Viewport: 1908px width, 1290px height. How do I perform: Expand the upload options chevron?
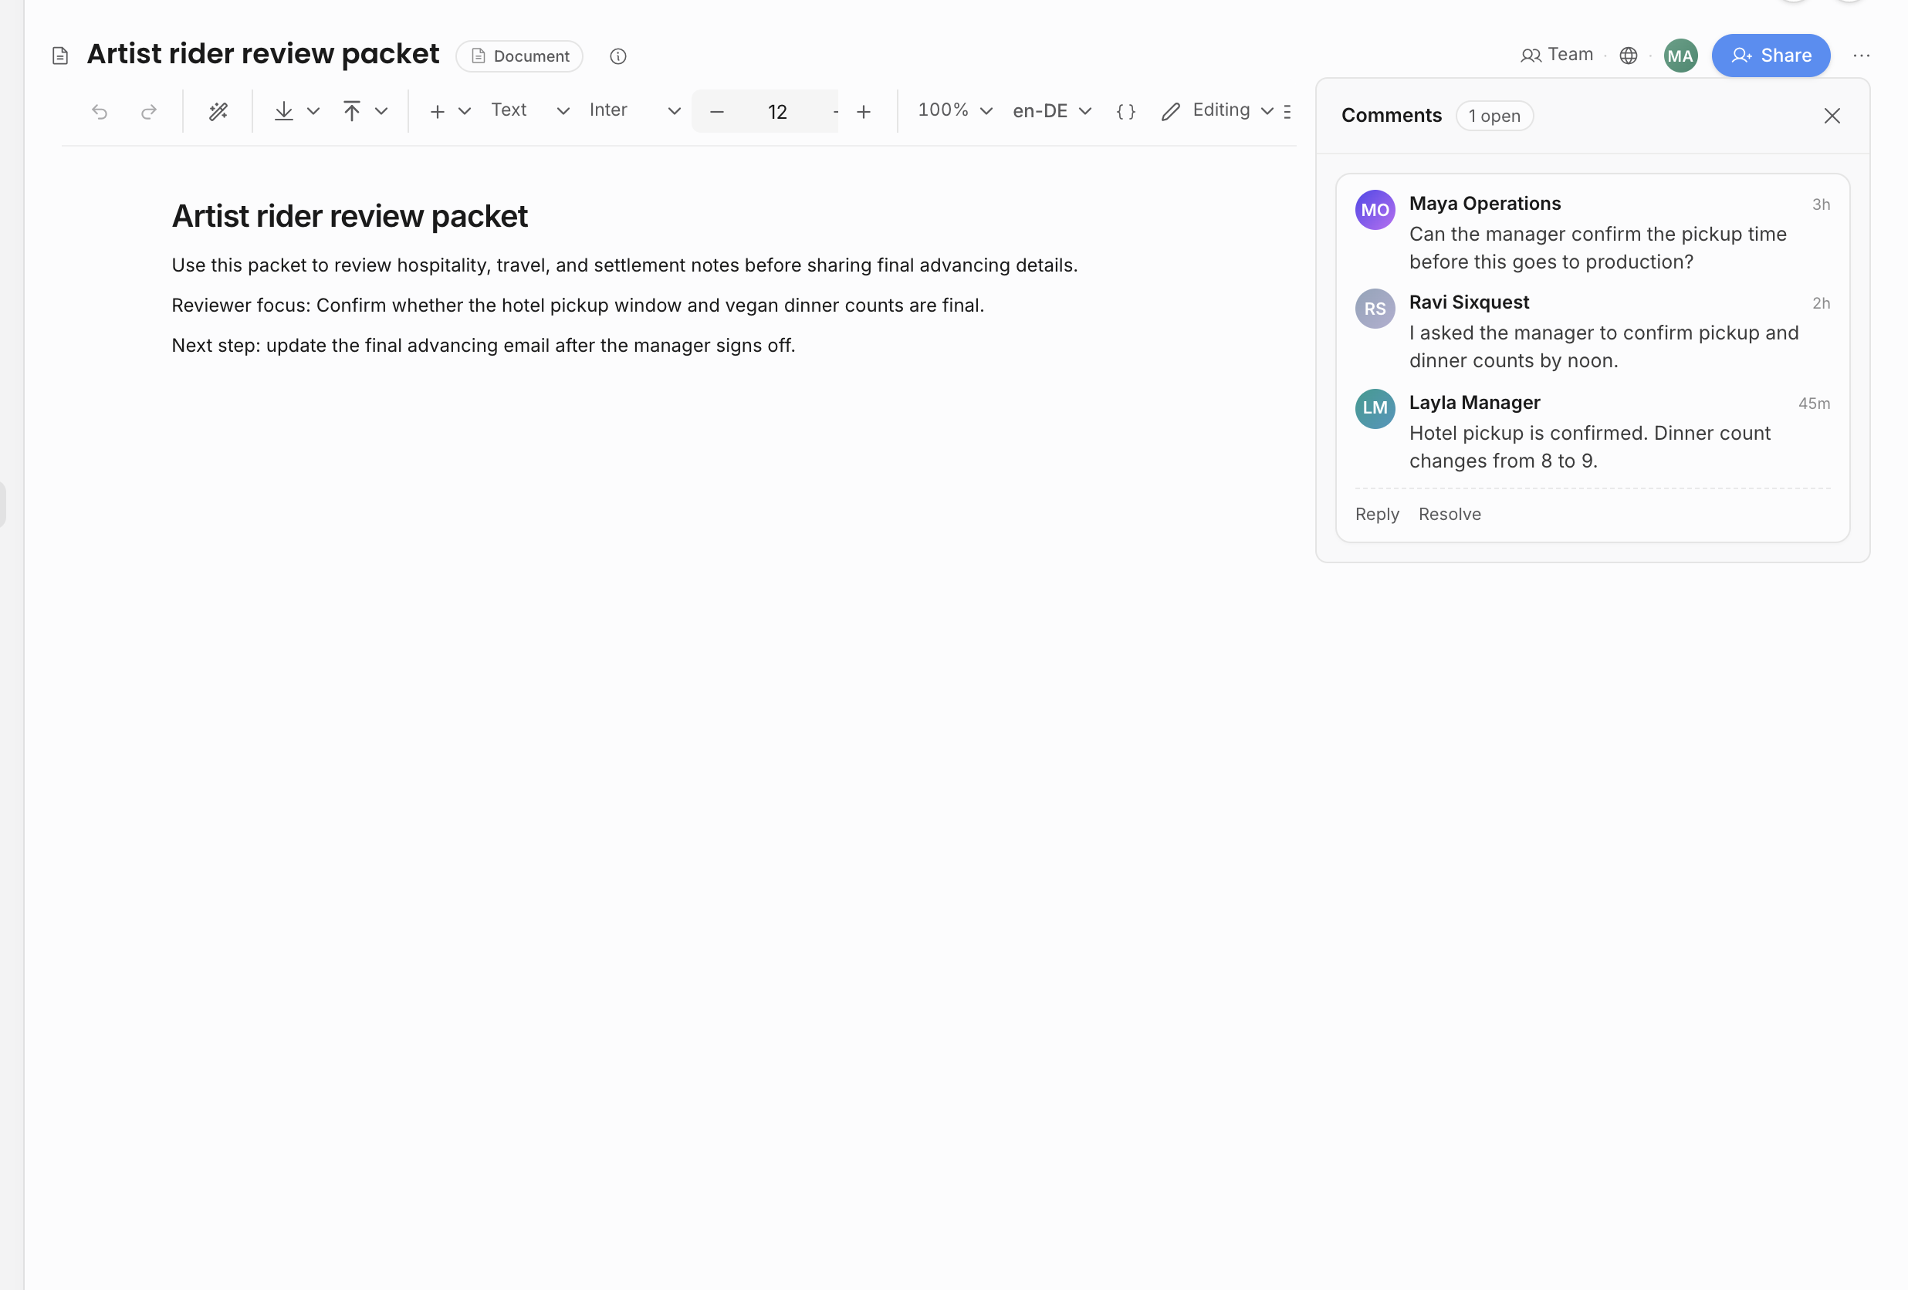382,112
